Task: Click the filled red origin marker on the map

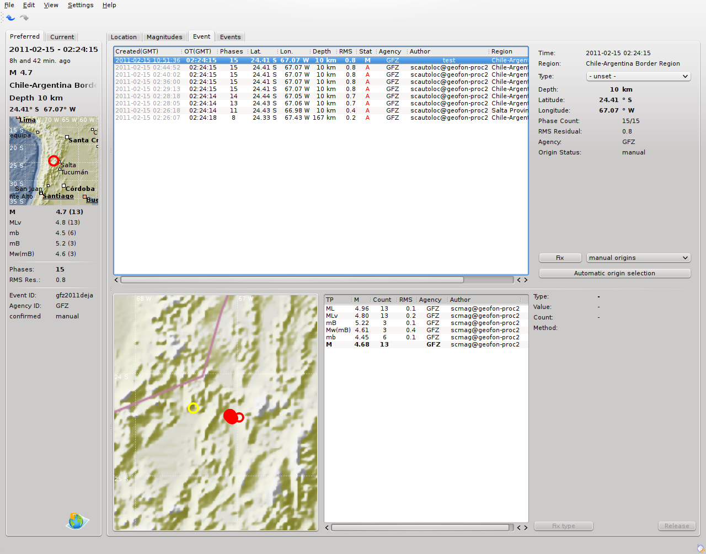Action: 231,416
